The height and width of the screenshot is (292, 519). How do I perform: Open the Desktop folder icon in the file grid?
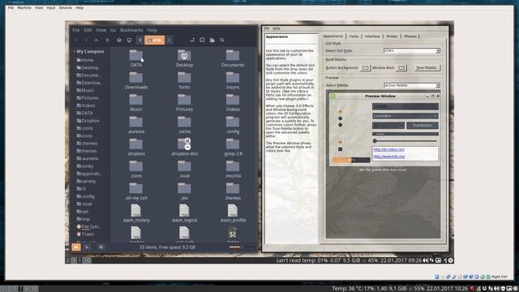pyautogui.click(x=184, y=55)
